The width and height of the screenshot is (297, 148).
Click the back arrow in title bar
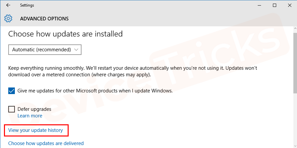point(8,5)
